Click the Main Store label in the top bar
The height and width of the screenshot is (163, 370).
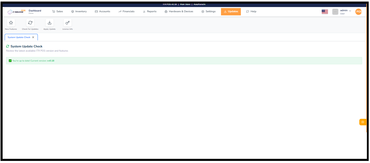(x=185, y=4)
